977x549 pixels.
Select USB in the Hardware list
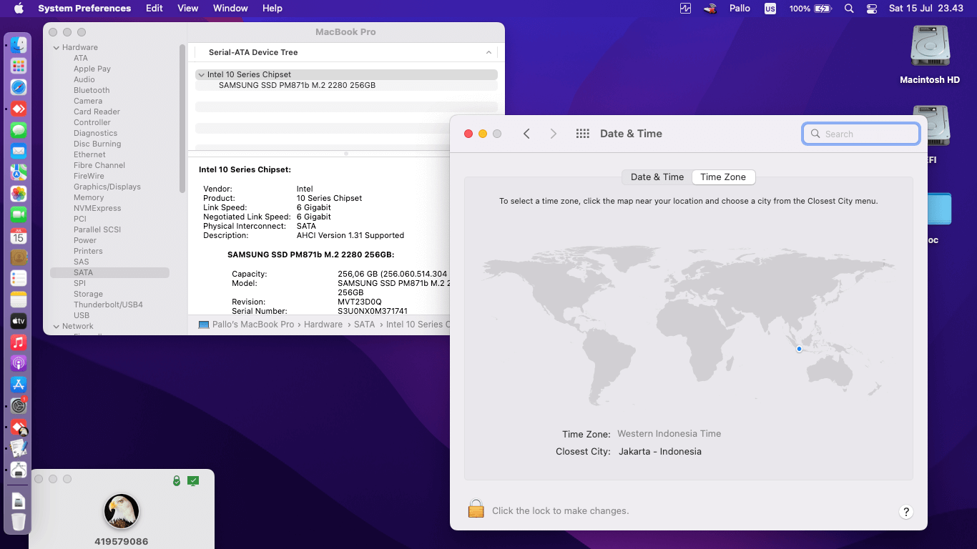point(82,315)
